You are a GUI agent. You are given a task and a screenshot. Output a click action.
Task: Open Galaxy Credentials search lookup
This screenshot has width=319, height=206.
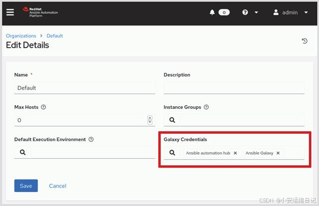pos(172,153)
